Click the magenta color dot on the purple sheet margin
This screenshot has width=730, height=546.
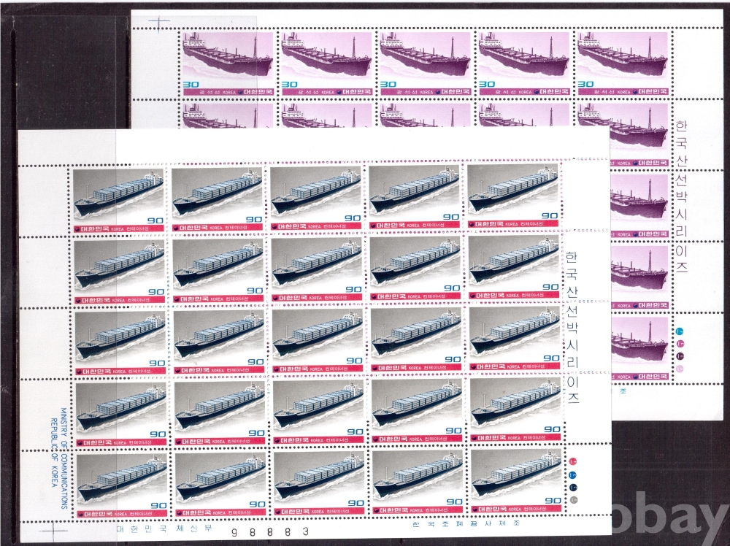[680, 342]
